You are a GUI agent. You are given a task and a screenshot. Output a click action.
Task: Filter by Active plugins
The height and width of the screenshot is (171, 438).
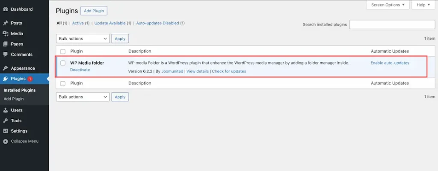point(78,23)
